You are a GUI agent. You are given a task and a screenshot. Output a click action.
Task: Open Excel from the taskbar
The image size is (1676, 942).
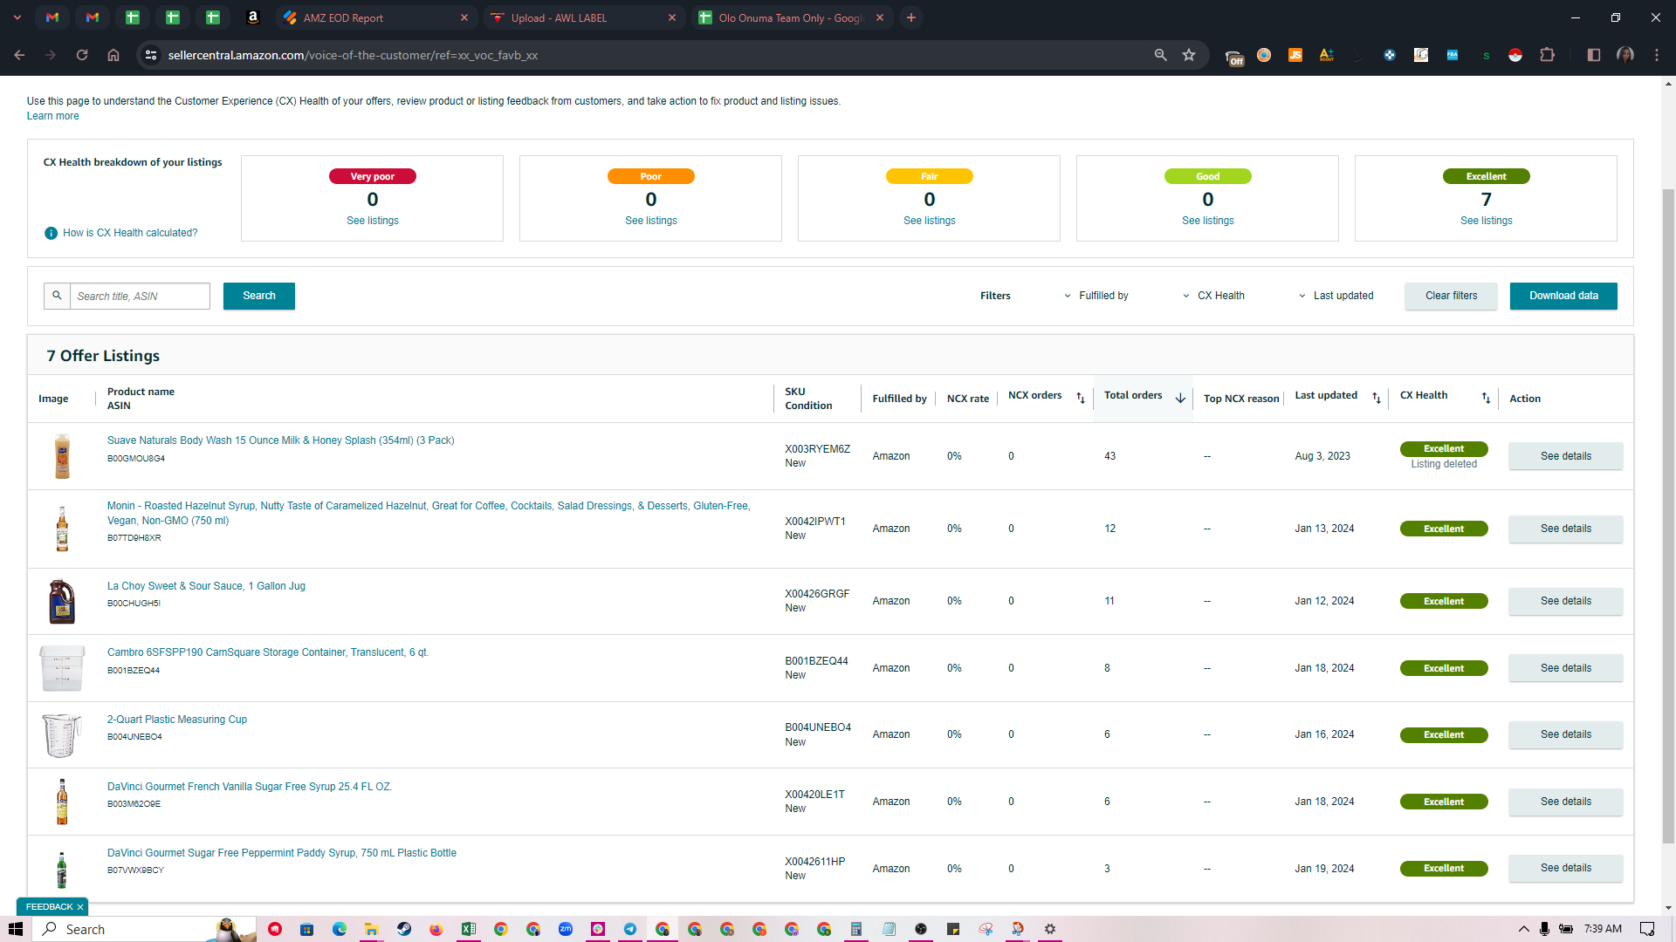coord(469,929)
